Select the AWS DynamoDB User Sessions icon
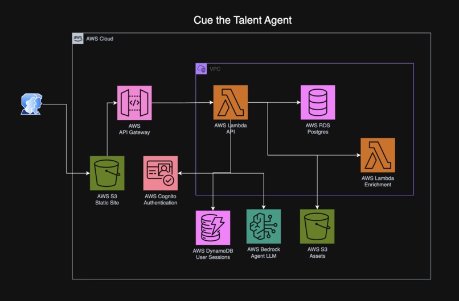 tap(213, 228)
